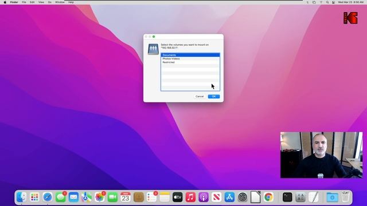The width and height of the screenshot is (367, 206).
Task: Open System Preferences gear in Dock
Action: tap(243, 197)
